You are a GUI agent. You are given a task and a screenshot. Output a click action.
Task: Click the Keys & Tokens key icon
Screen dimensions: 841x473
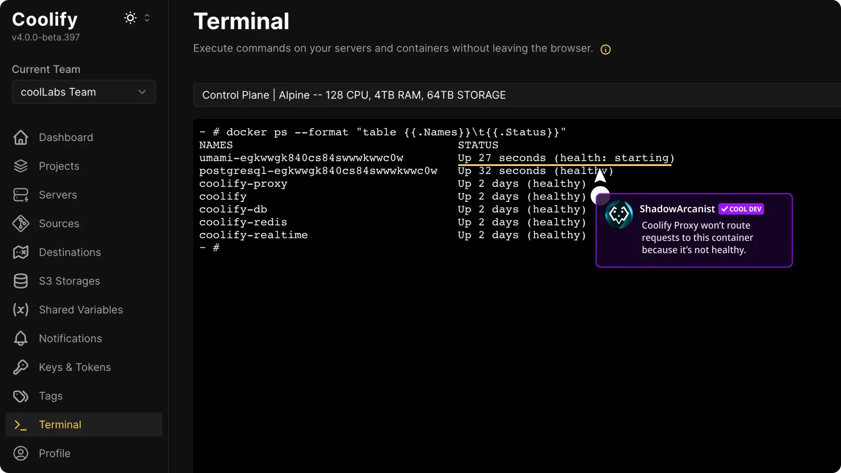click(20, 367)
